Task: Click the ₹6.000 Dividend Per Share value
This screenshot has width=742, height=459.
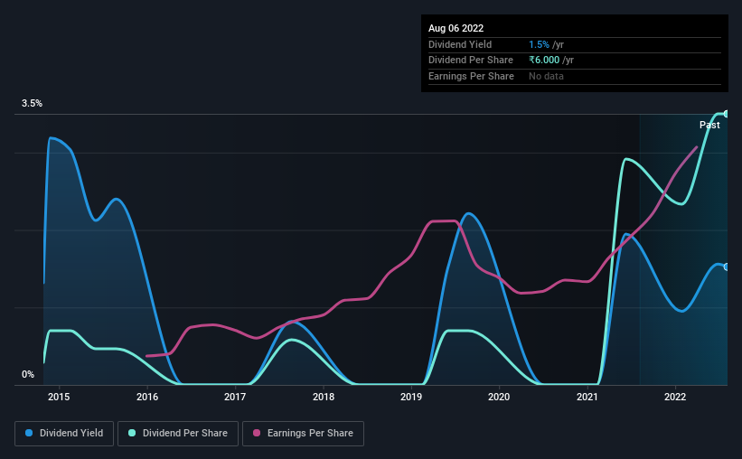Action: click(x=544, y=61)
